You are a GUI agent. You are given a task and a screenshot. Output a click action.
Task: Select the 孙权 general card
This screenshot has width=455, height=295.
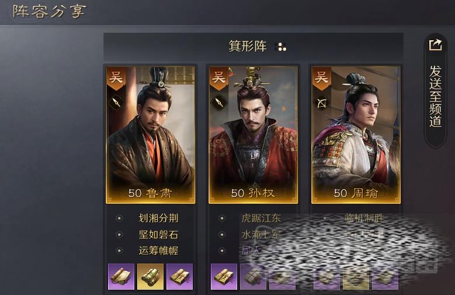coord(253,135)
